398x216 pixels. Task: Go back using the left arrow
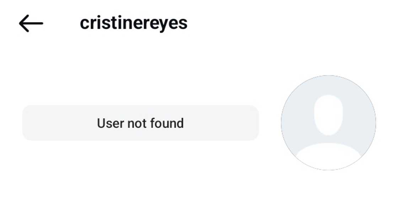click(x=31, y=24)
